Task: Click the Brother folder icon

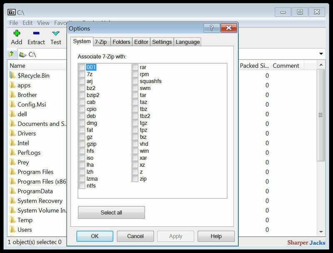Action: (13, 94)
